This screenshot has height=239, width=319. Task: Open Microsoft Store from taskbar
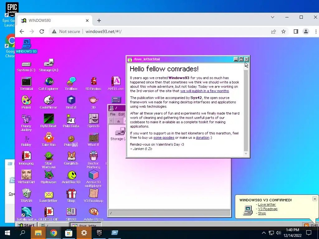(69, 233)
